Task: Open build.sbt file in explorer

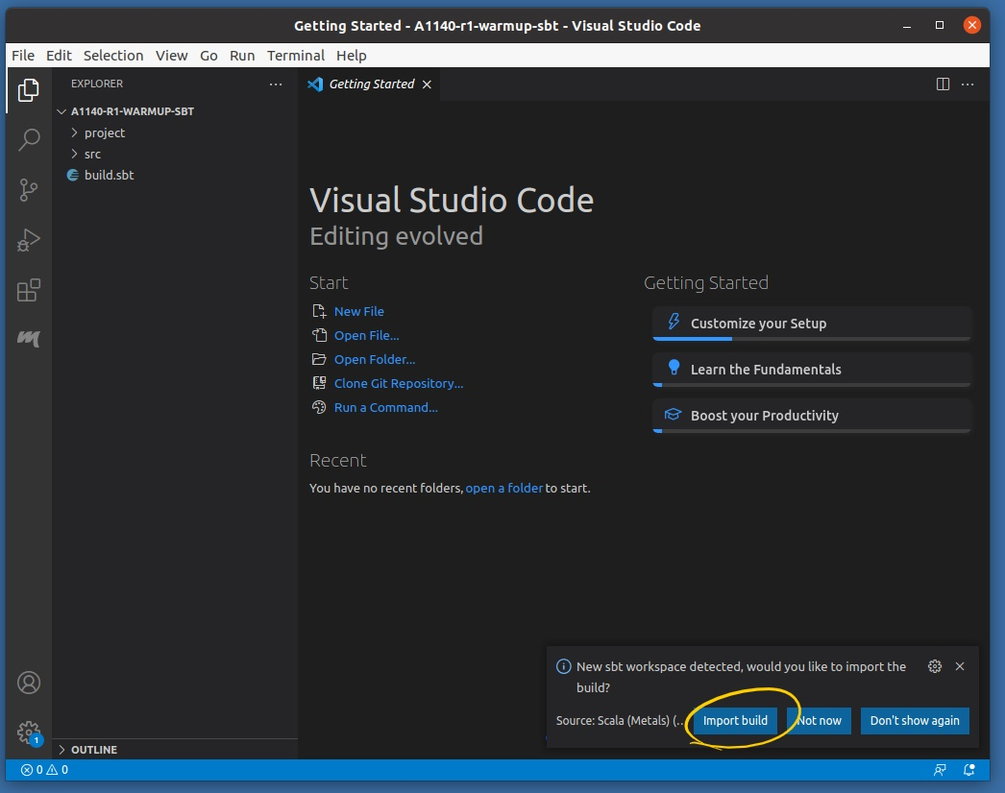Action: point(109,176)
